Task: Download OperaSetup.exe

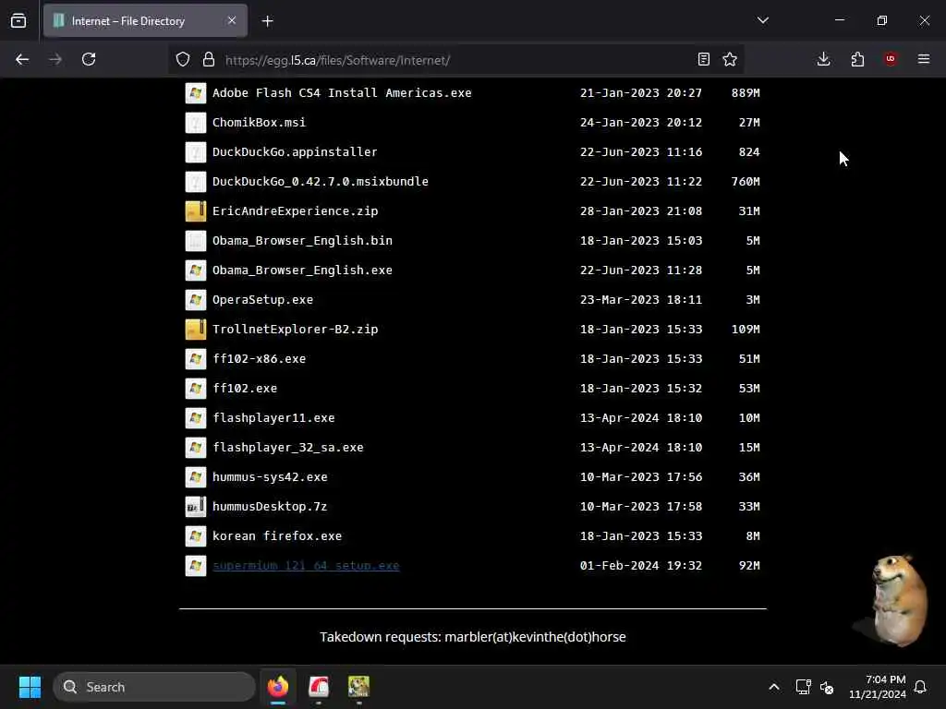Action: pos(262,300)
